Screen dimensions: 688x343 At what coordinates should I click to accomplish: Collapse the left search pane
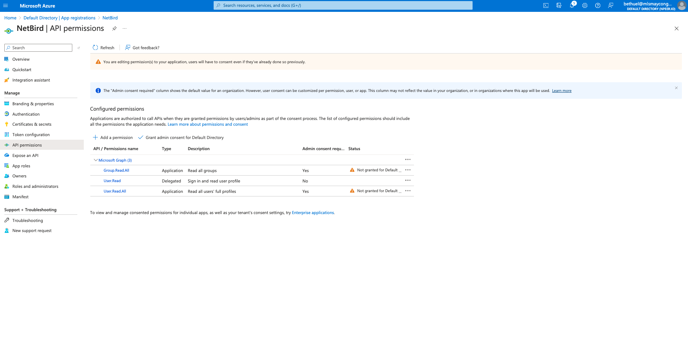[79, 47]
